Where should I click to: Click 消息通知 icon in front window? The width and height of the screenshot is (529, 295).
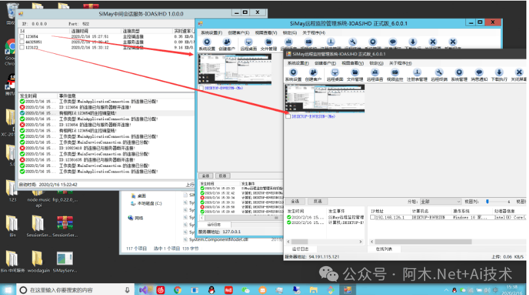point(479,75)
